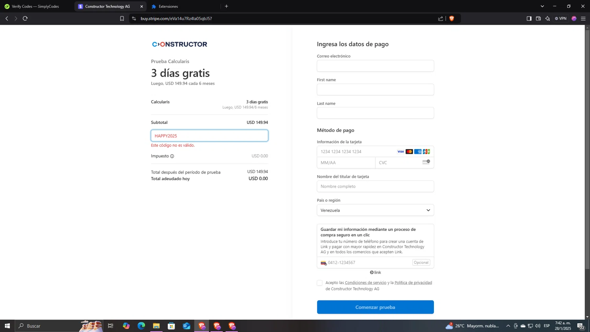The height and width of the screenshot is (332, 590).
Task: Click the link logo below phone field
Action: pyautogui.click(x=375, y=272)
